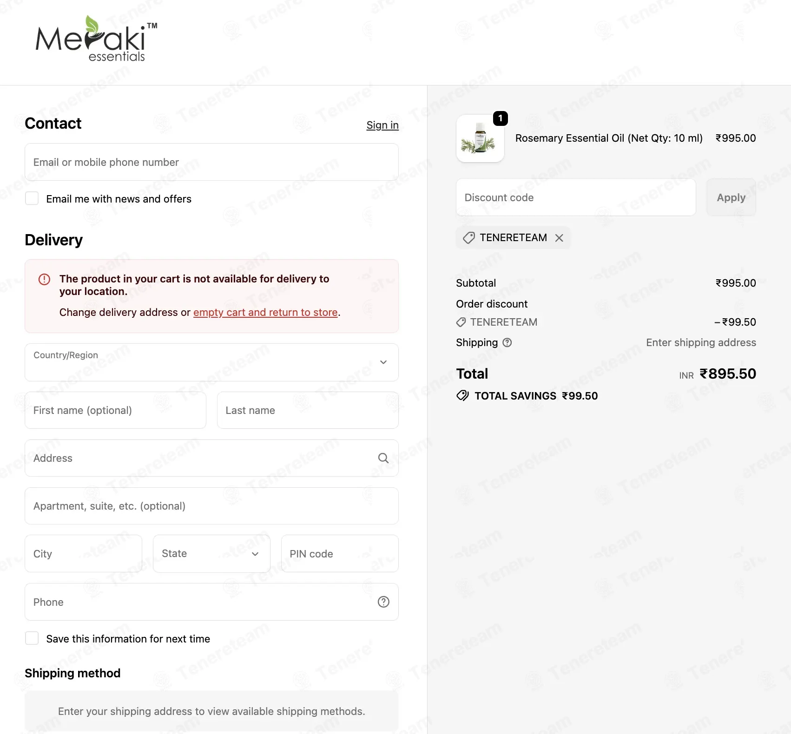The height and width of the screenshot is (734, 791).
Task: Click the red delivery error alert icon
Action: coord(44,279)
